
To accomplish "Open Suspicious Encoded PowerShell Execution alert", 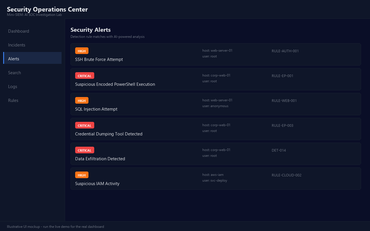I will pyautogui.click(x=216, y=79).
